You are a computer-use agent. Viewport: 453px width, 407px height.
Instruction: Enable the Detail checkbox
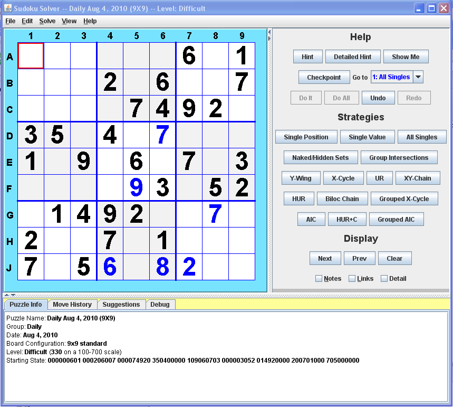tap(384, 279)
